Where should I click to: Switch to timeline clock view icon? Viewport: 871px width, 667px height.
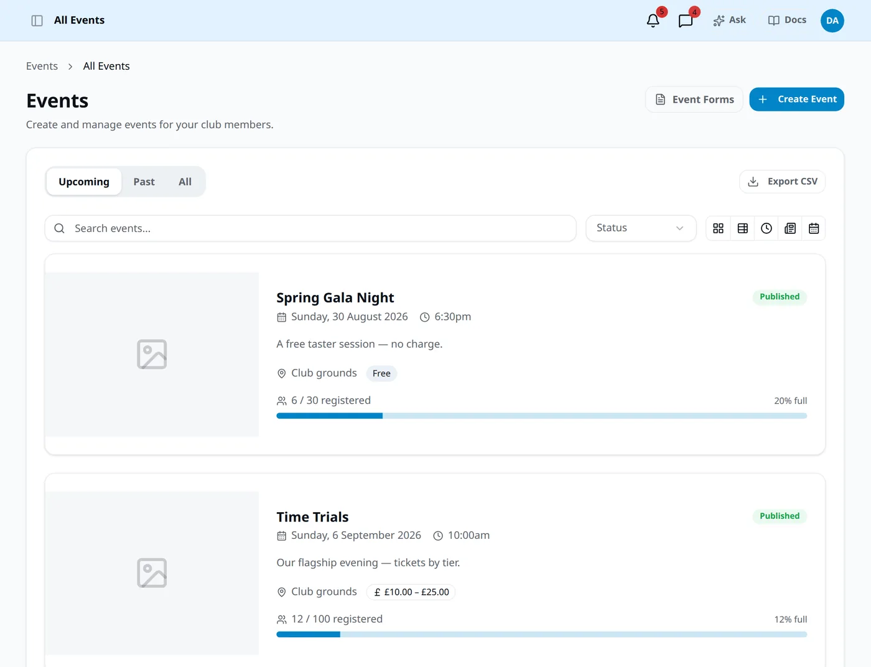(x=766, y=228)
